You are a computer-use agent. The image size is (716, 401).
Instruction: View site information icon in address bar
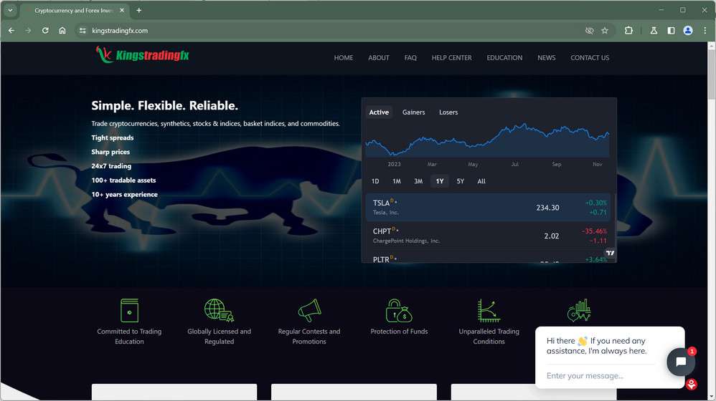(83, 31)
